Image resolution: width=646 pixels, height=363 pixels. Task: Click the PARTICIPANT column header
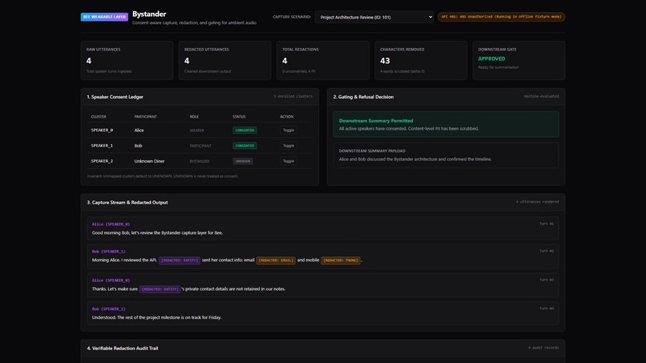[x=145, y=117]
